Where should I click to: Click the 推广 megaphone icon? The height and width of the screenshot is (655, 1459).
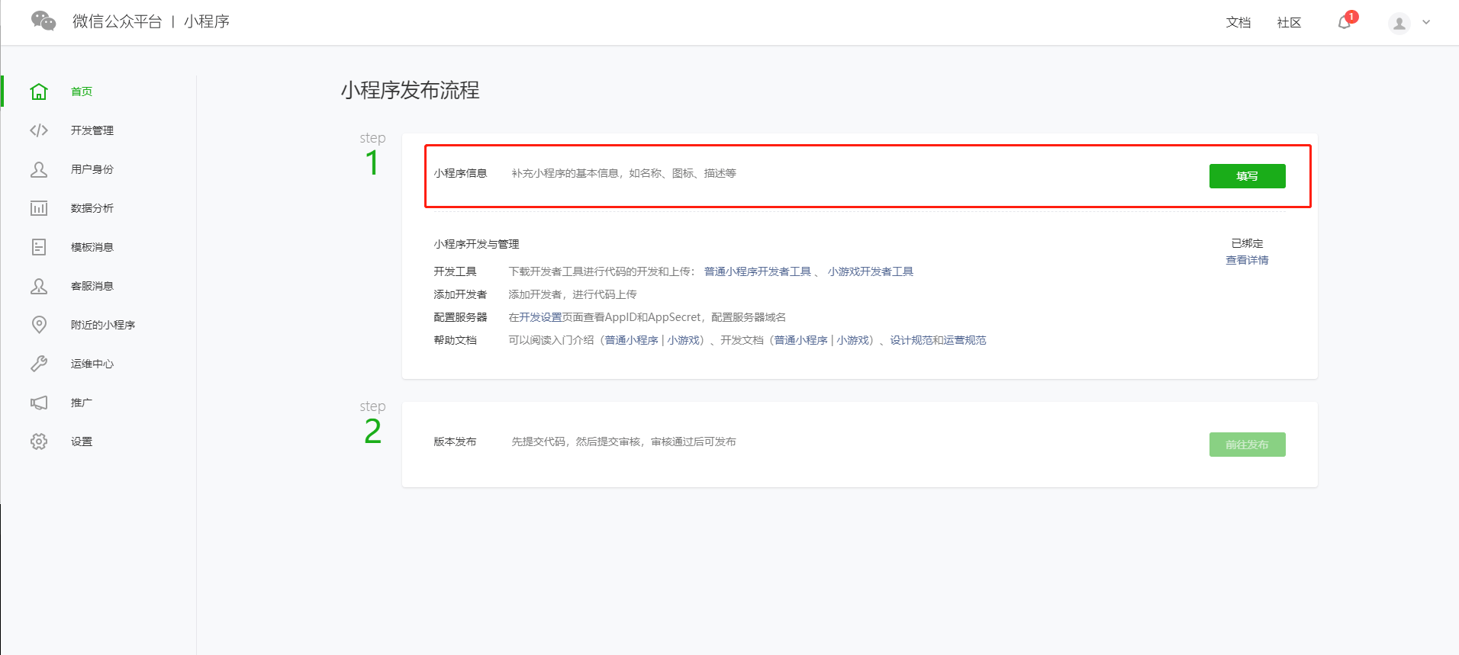point(39,403)
